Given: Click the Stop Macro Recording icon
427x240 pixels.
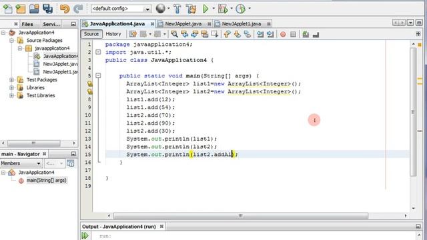Looking at the screenshot, I should [x=293, y=34].
